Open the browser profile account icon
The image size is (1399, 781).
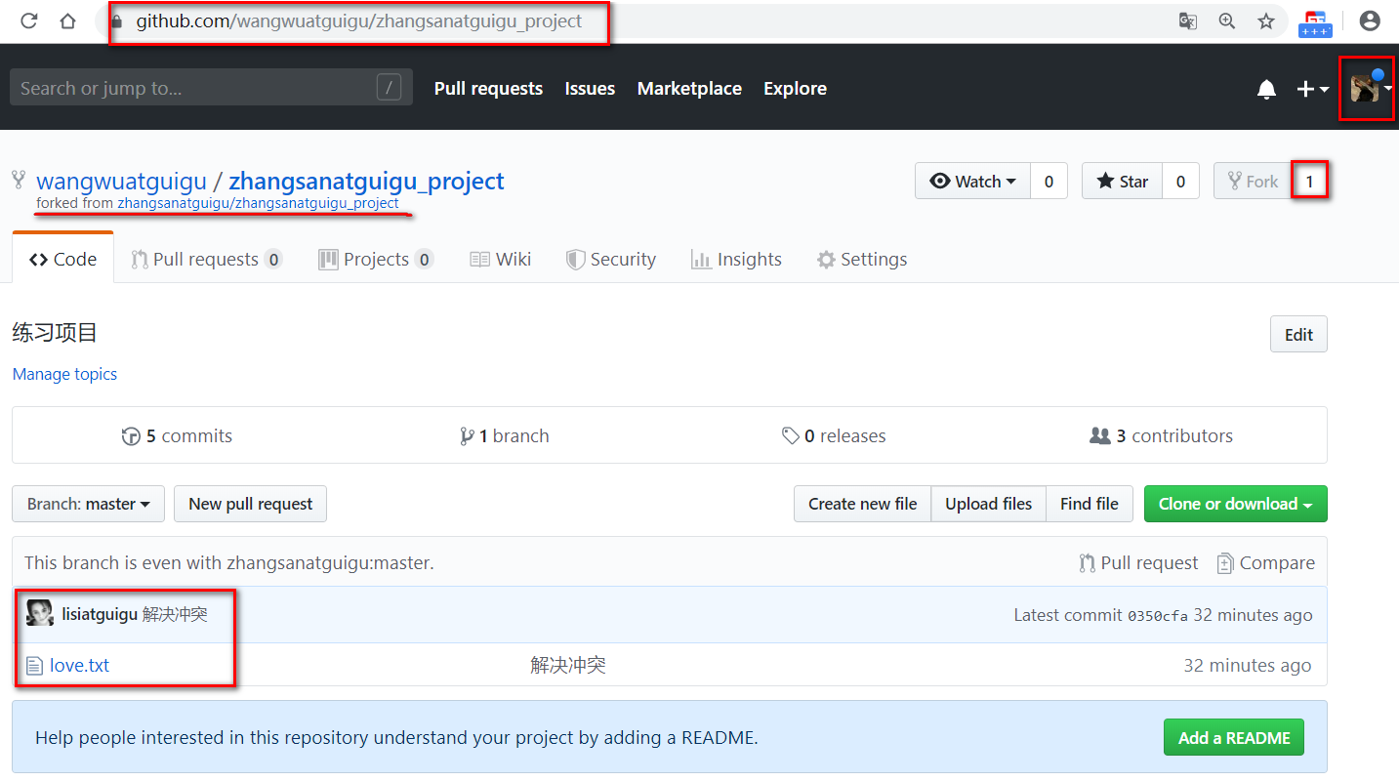(1370, 21)
